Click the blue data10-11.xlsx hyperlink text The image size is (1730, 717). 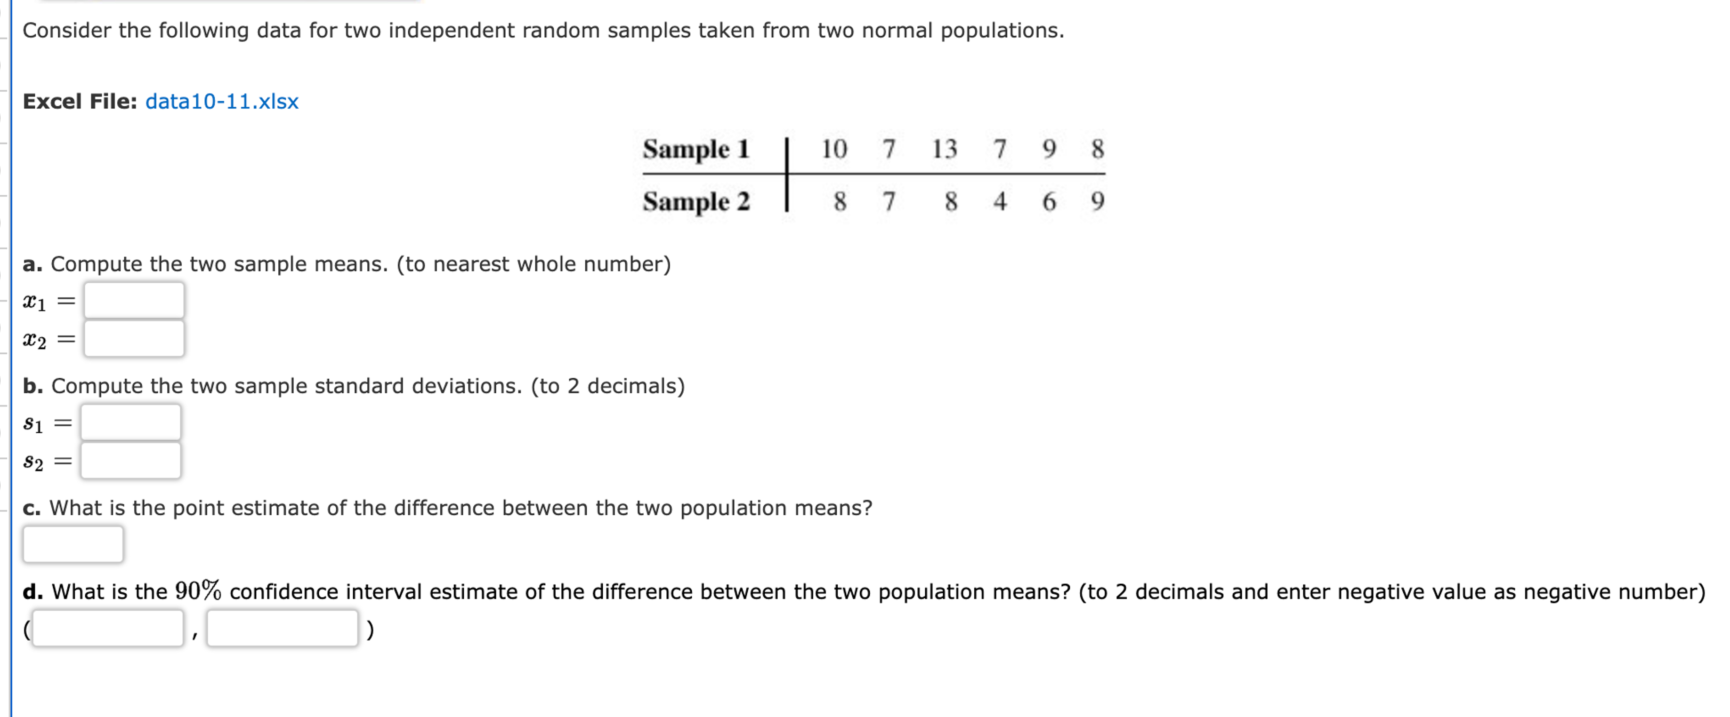click(223, 102)
